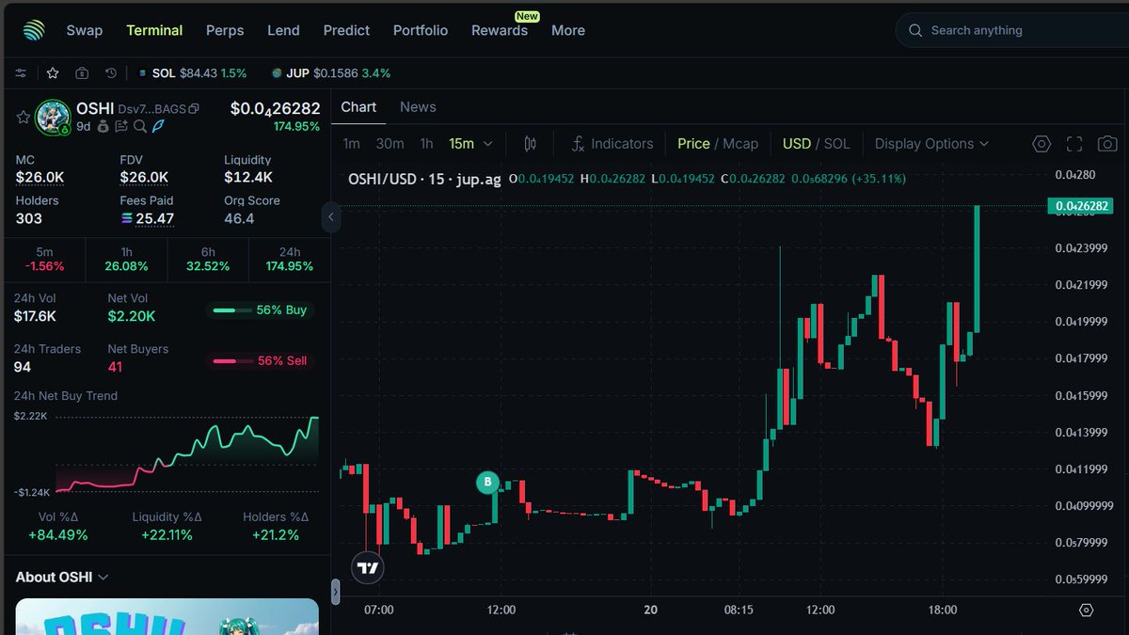The width and height of the screenshot is (1129, 635).
Task: Go to the Terminal page
Action: [154, 30]
